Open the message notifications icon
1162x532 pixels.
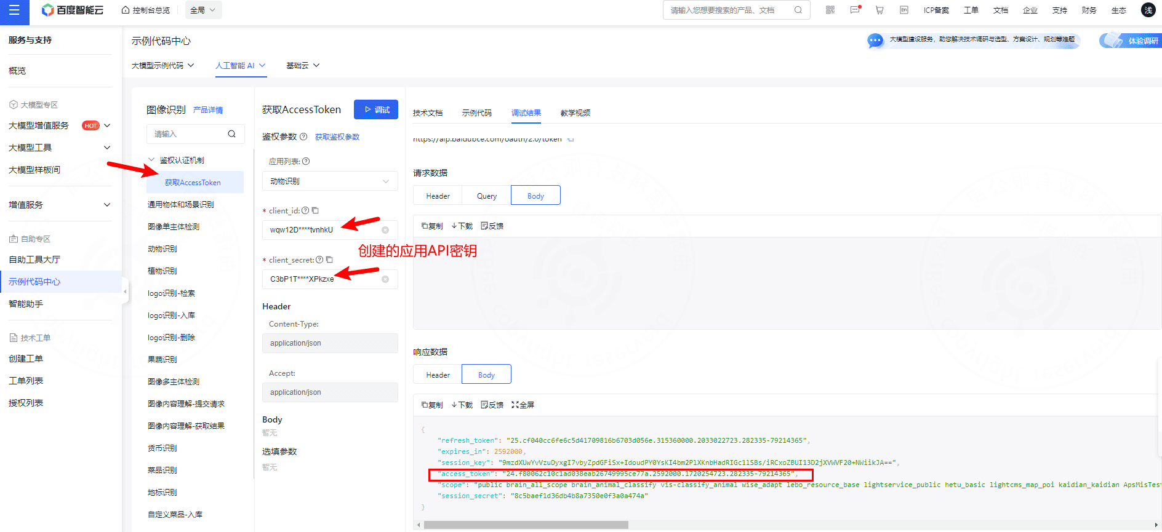tap(855, 10)
